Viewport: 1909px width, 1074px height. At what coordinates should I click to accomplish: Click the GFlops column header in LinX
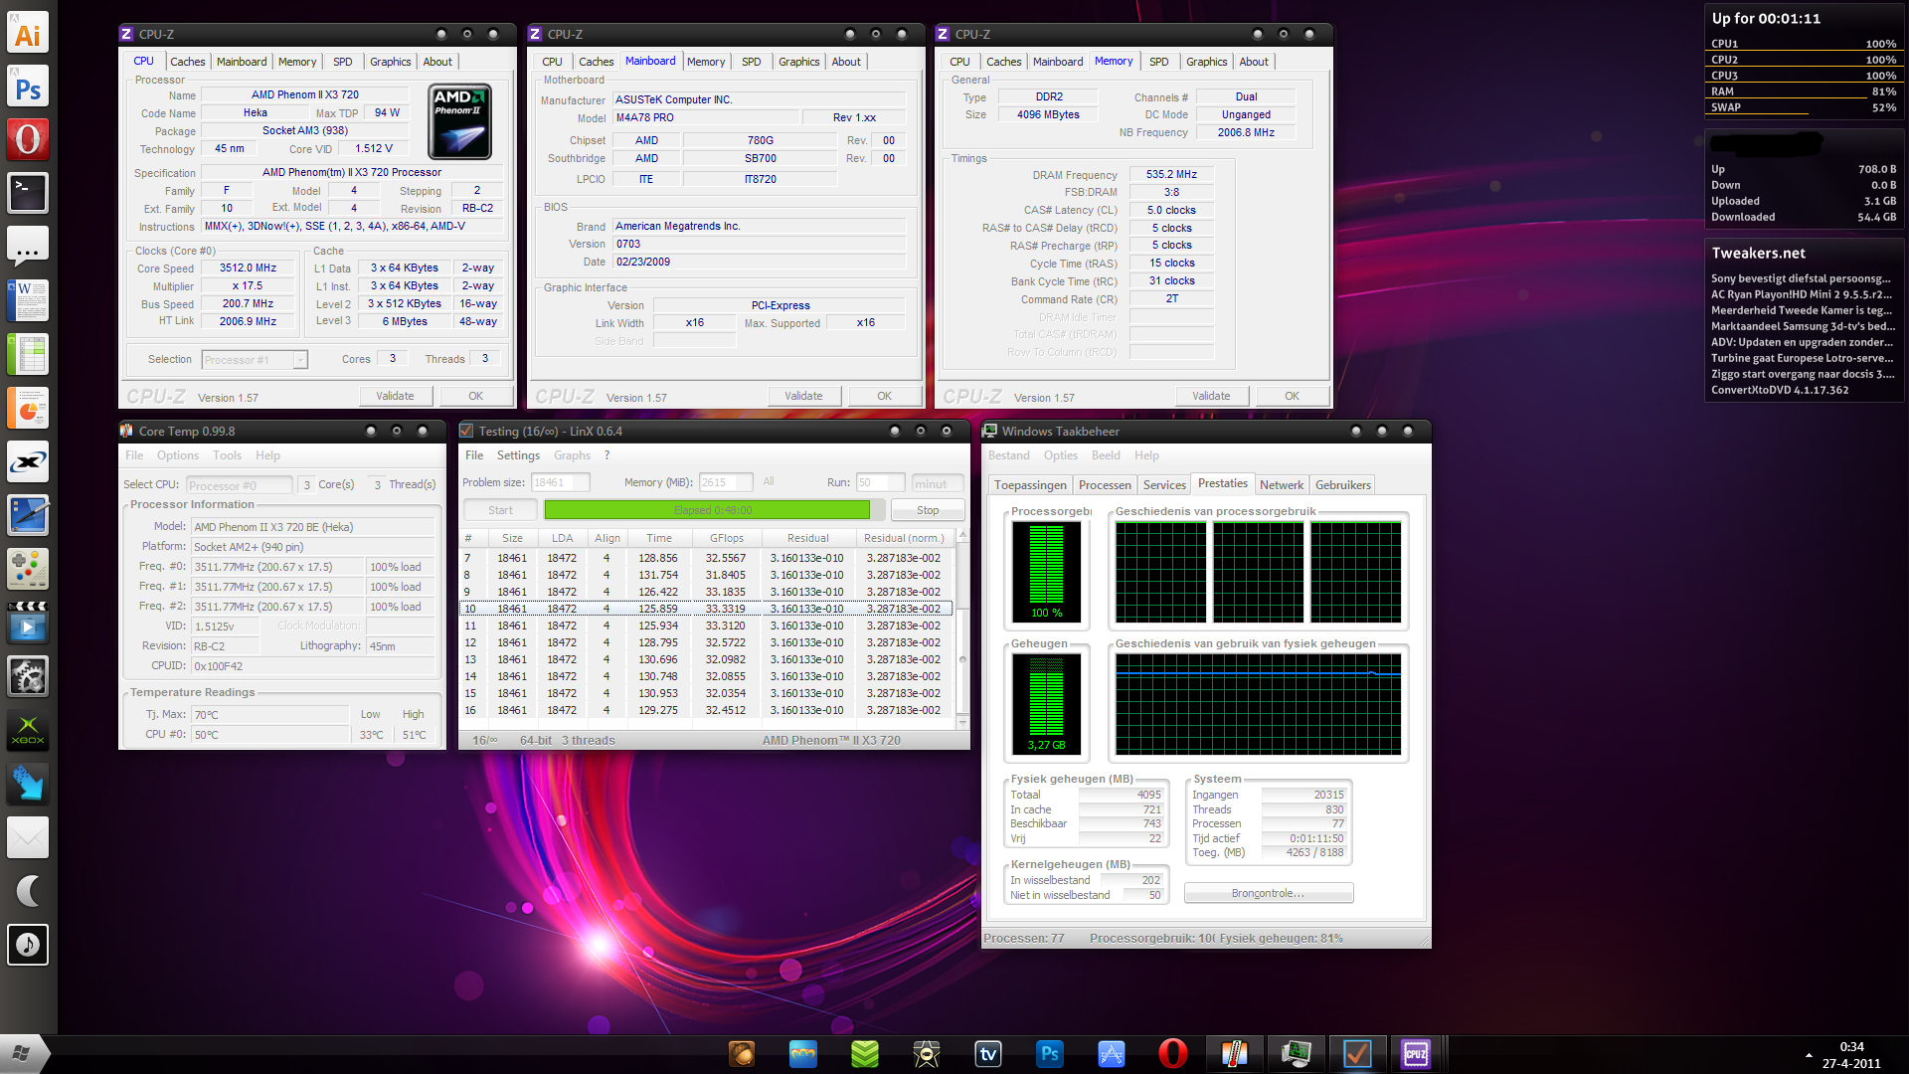click(x=727, y=538)
